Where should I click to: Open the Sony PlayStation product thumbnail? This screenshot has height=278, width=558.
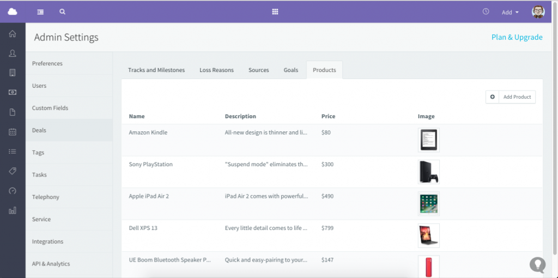point(428,172)
